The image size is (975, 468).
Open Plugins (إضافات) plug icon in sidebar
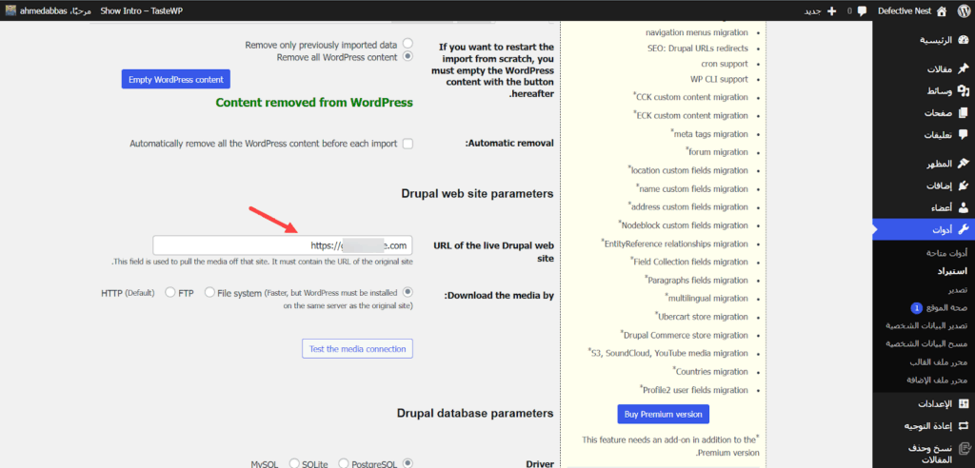(963, 185)
